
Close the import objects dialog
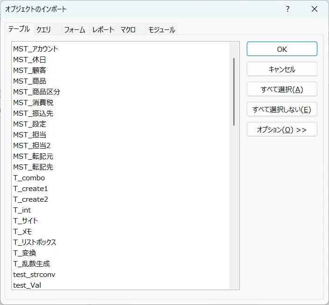pyautogui.click(x=314, y=9)
